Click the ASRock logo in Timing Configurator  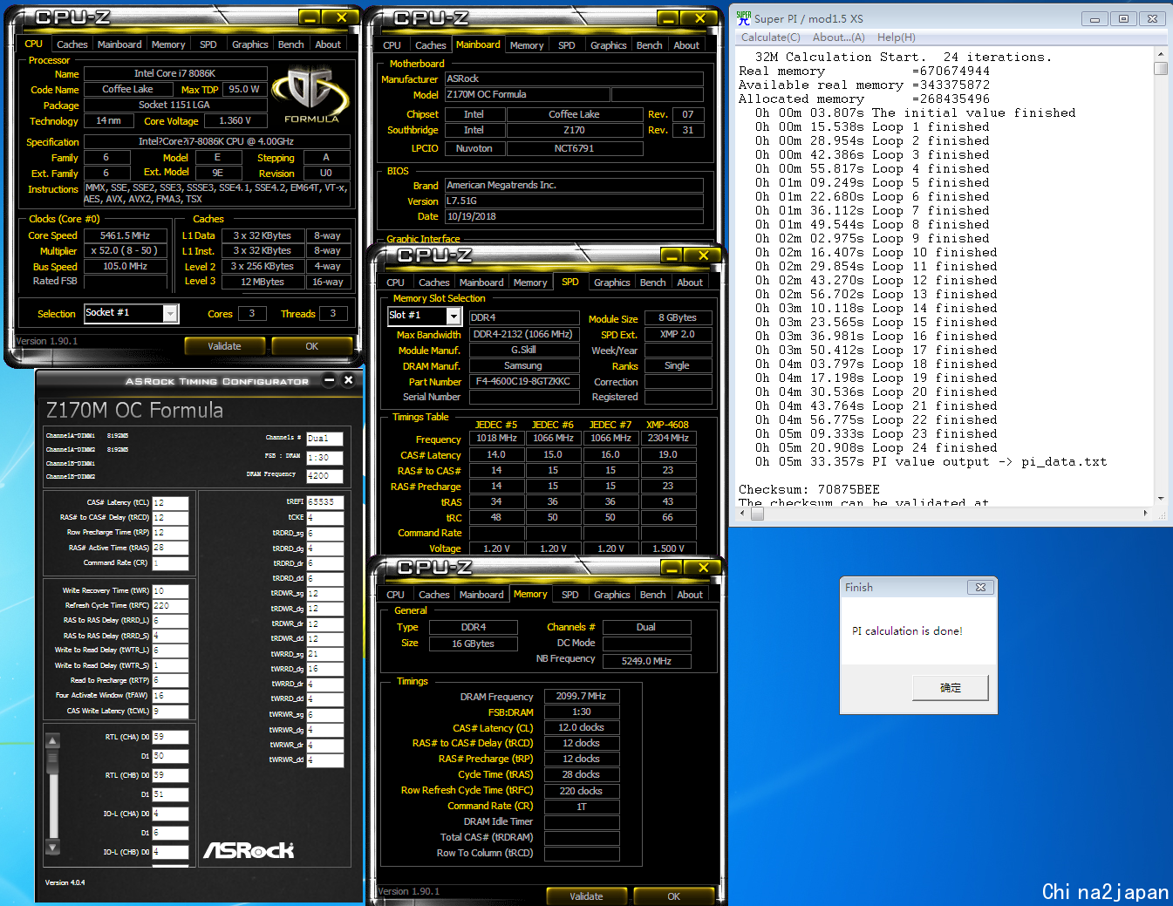[249, 850]
